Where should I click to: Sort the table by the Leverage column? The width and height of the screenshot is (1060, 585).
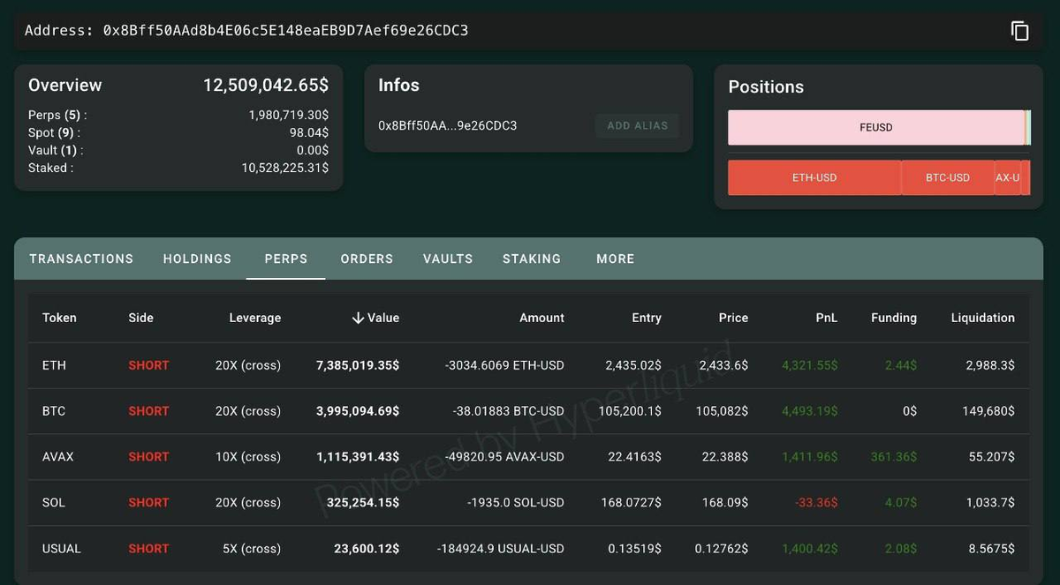(x=254, y=318)
